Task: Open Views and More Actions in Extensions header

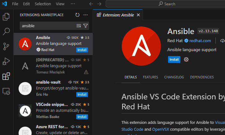Action: point(86,15)
